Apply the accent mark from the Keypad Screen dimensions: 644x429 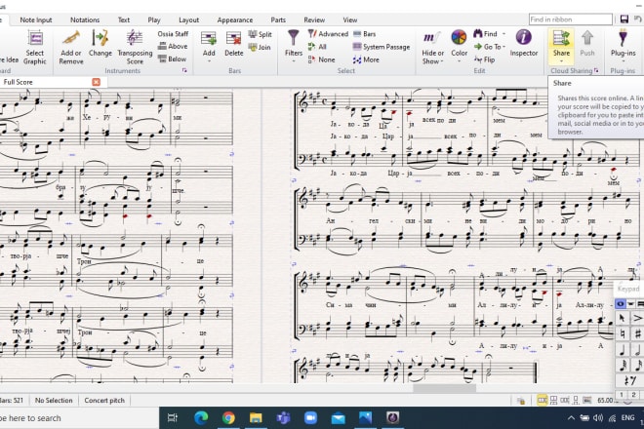[x=637, y=318]
